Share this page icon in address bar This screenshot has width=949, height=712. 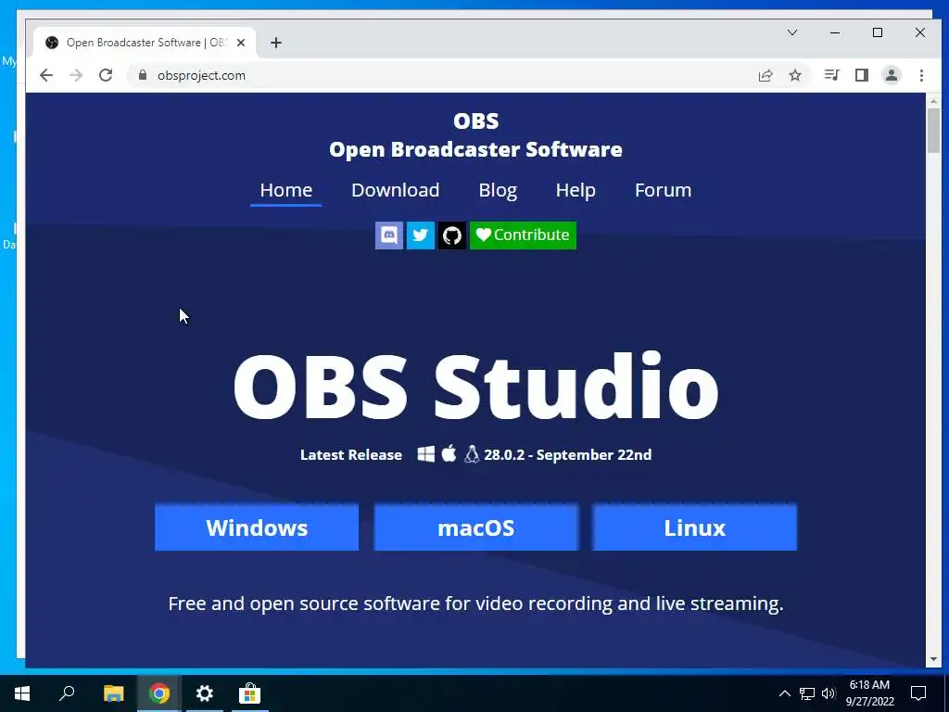(766, 75)
